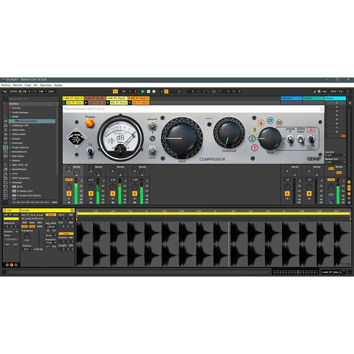The height and width of the screenshot is (354, 354).
Task: Click the Tap tempo button
Action: click(x=5, y=91)
